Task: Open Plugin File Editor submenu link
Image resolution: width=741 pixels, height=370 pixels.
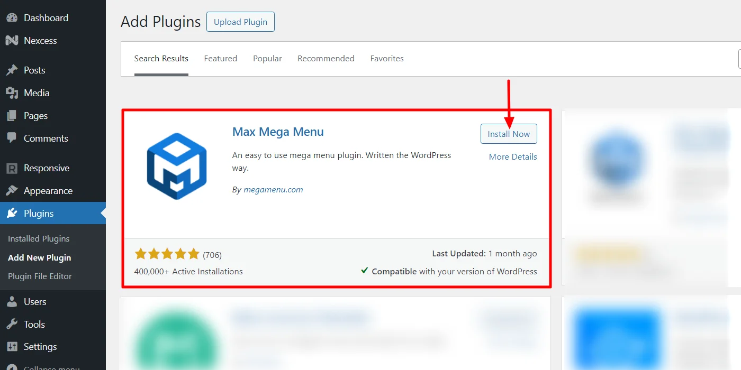Action: 40,276
